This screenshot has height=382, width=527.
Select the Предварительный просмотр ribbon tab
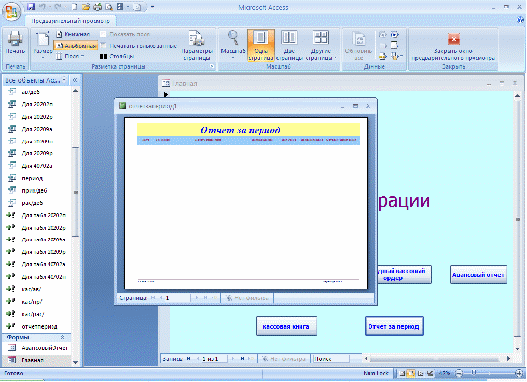(70, 21)
